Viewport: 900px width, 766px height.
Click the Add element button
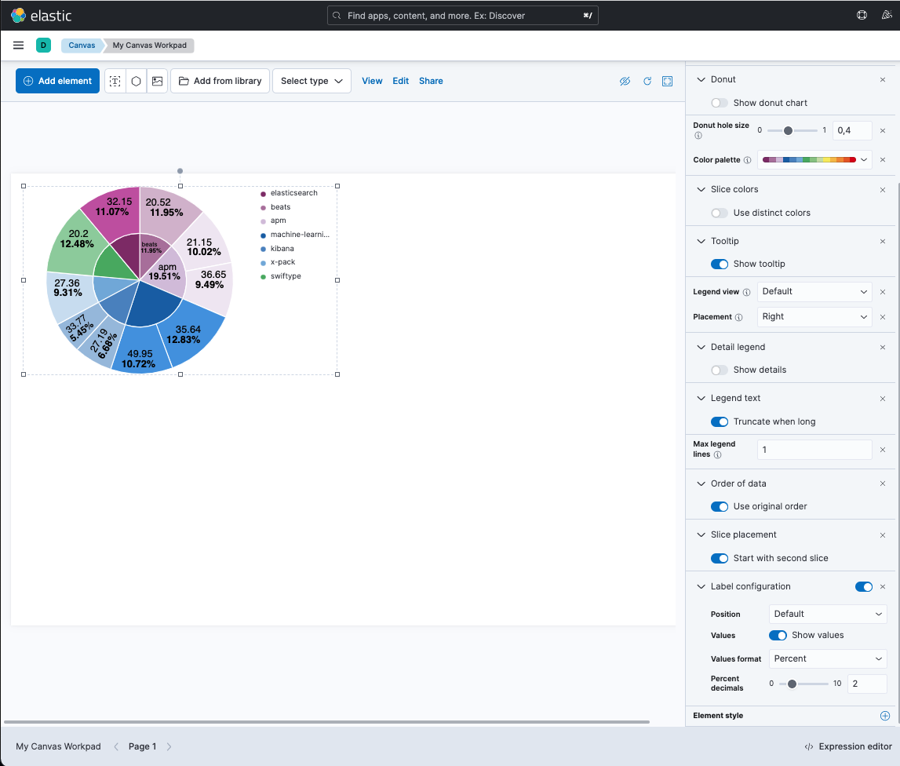point(57,81)
